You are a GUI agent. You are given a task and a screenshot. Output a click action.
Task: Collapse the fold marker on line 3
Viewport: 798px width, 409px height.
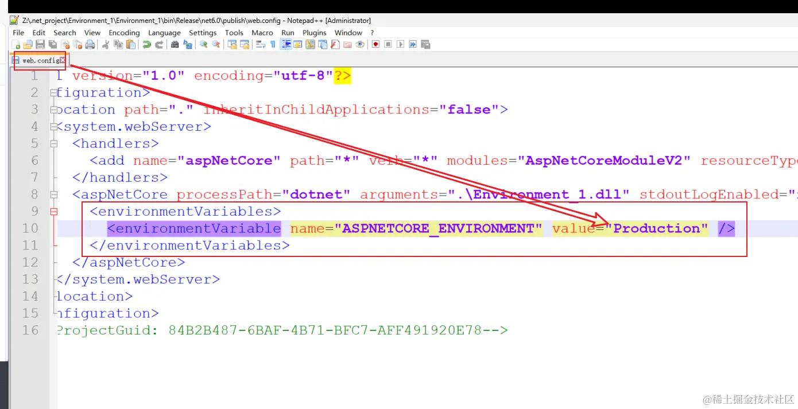pyautogui.click(x=53, y=110)
